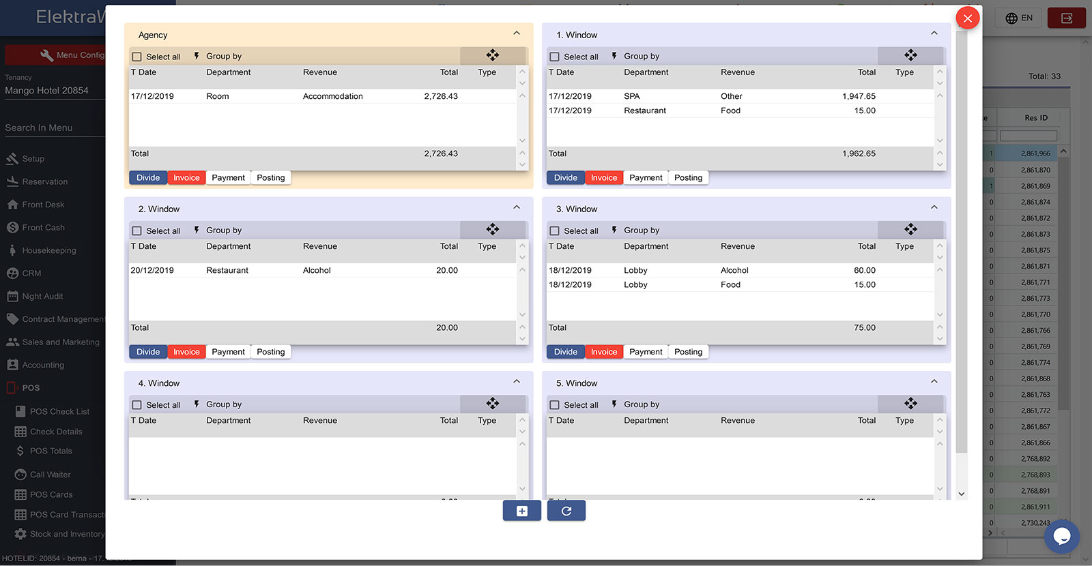Image resolution: width=1092 pixels, height=566 pixels.
Task: Click the add new window plus button
Action: [x=522, y=511]
